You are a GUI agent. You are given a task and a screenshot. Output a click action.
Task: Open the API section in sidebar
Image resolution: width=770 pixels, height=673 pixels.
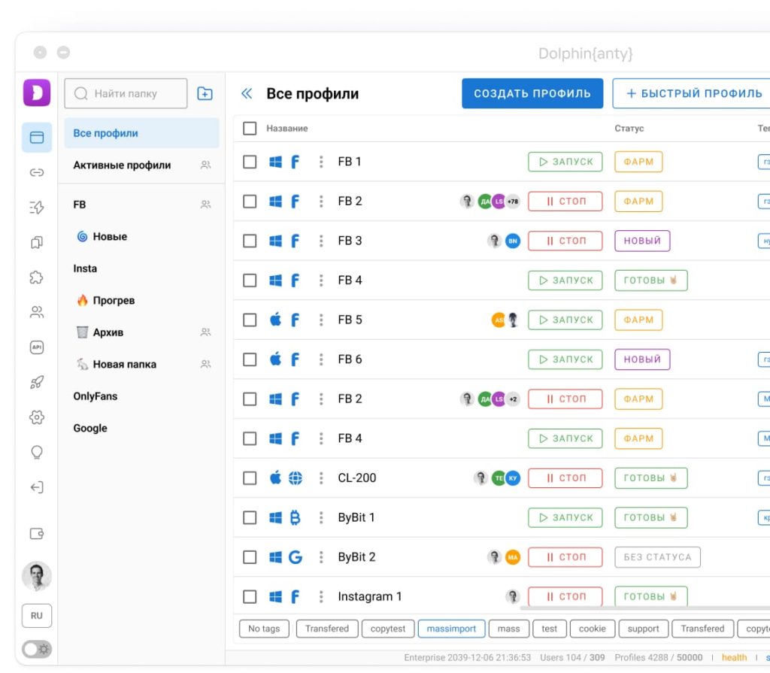tap(37, 347)
